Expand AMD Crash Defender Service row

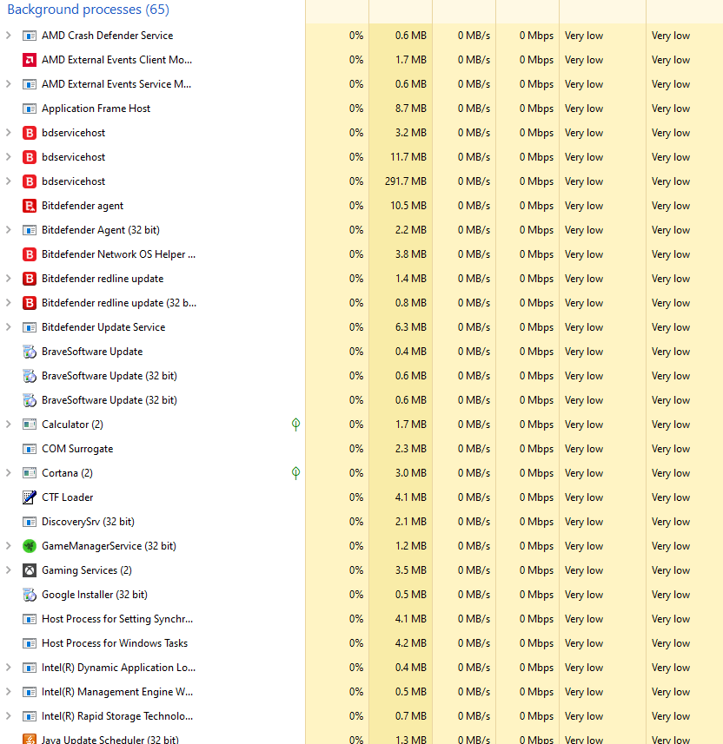(x=8, y=36)
